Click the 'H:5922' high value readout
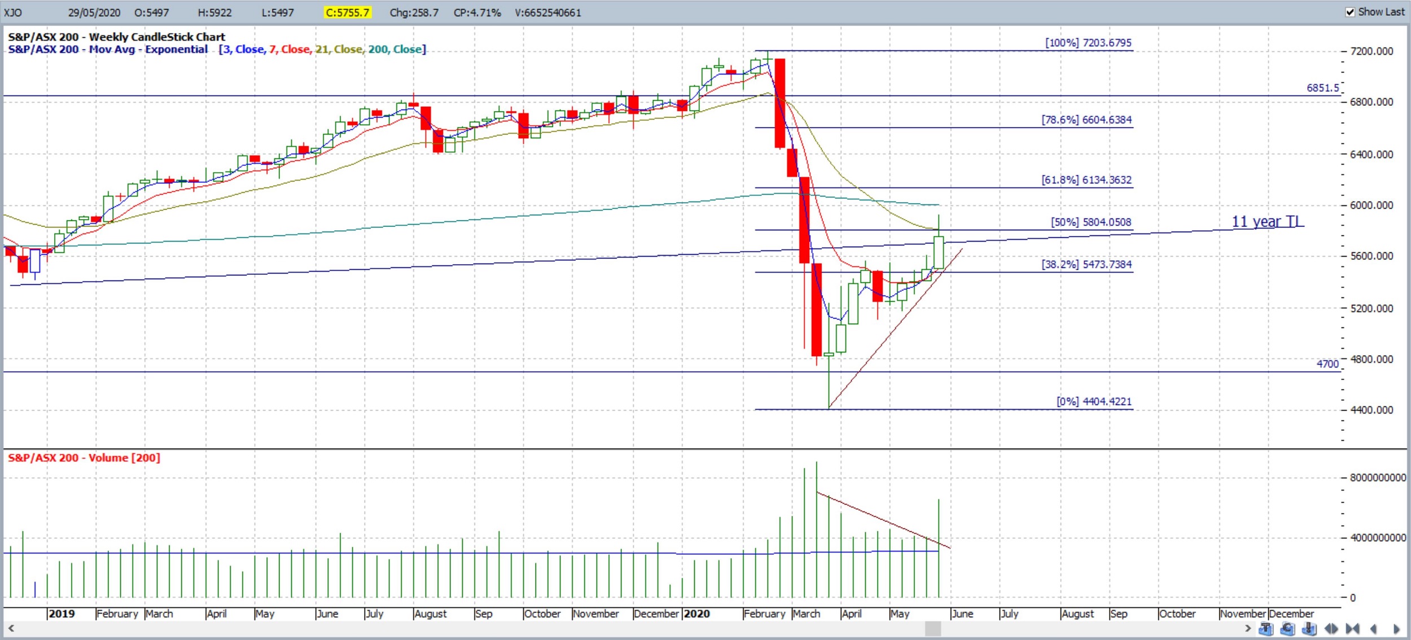 click(214, 12)
